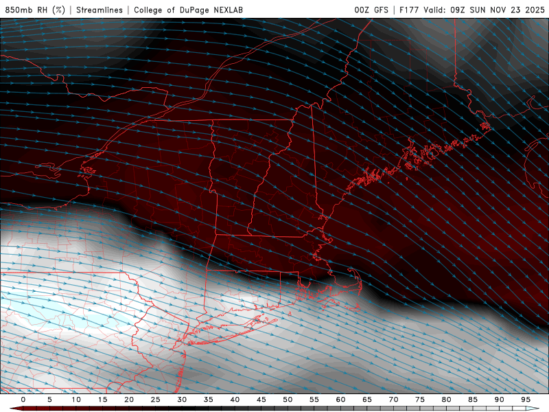Click the '95' value on the color scale

pyautogui.click(x=526, y=400)
